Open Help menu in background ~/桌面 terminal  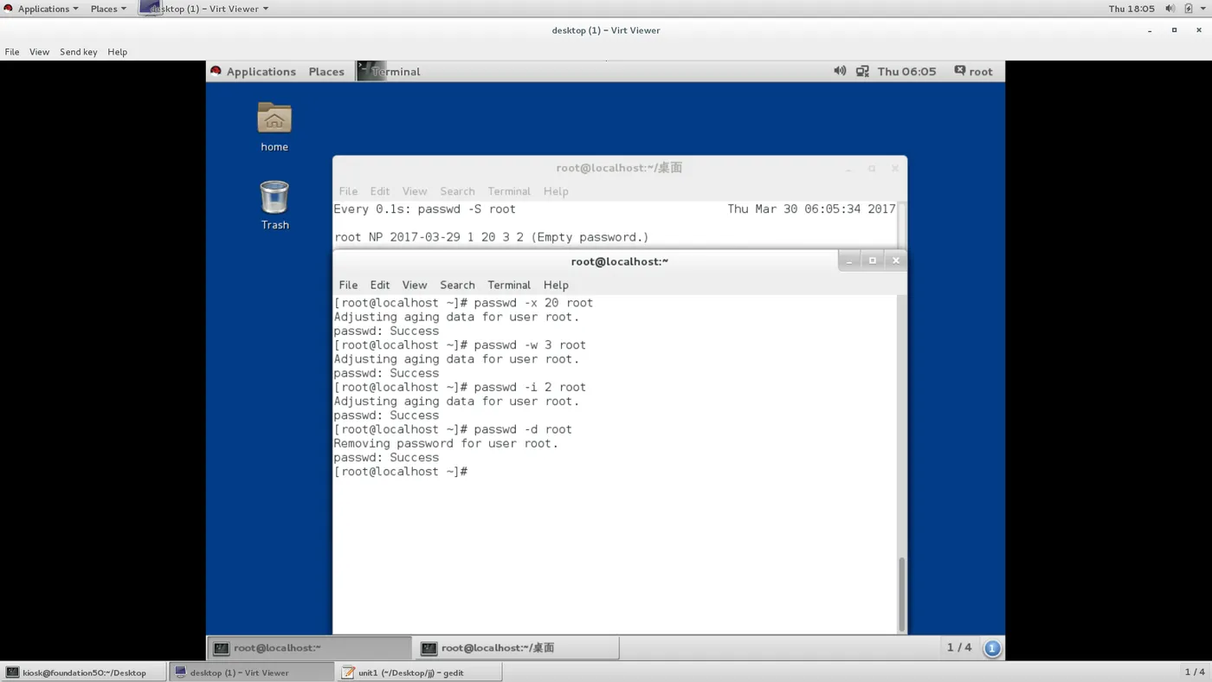click(556, 191)
